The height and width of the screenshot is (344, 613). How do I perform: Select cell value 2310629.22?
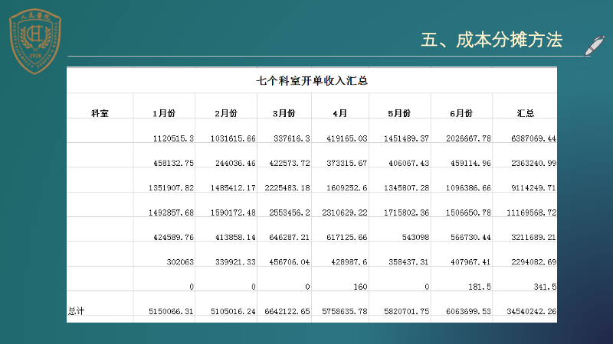(344, 213)
